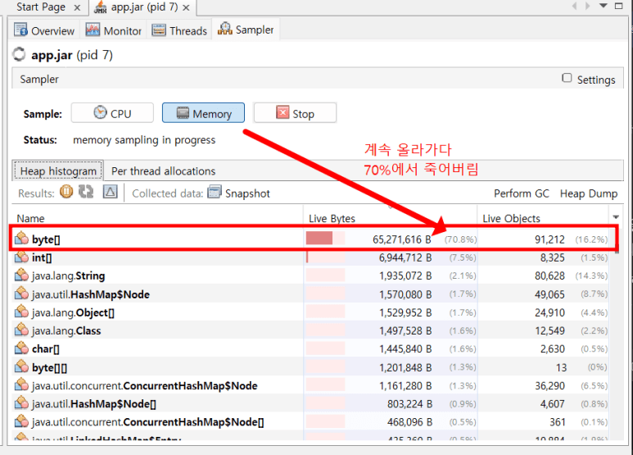Click Perform GC

pyautogui.click(x=521, y=193)
